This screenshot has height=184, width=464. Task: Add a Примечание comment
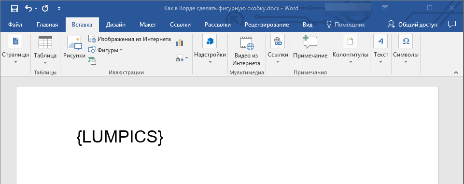310,47
